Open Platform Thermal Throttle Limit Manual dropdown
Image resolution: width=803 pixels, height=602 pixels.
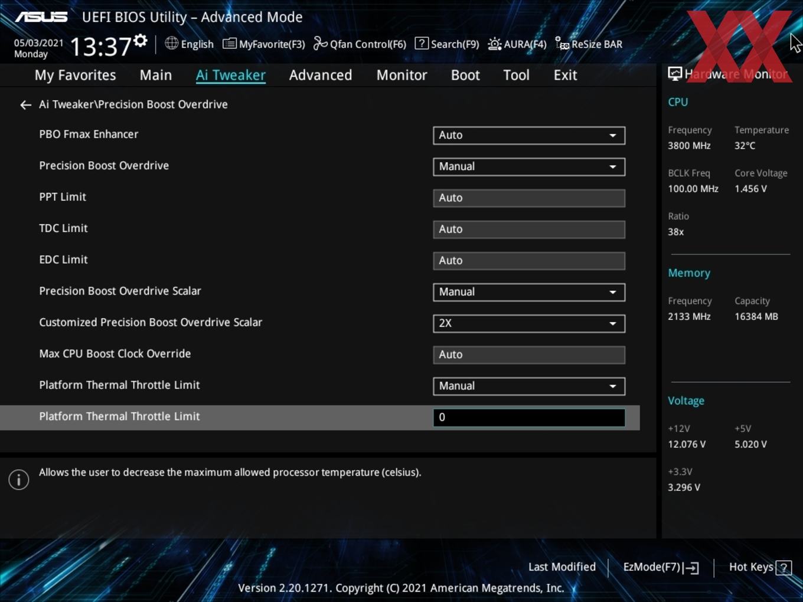[x=529, y=386]
